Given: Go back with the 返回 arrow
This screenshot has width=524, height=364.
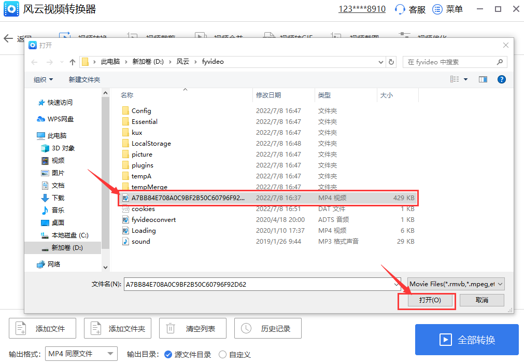Looking at the screenshot, I should tap(8, 38).
